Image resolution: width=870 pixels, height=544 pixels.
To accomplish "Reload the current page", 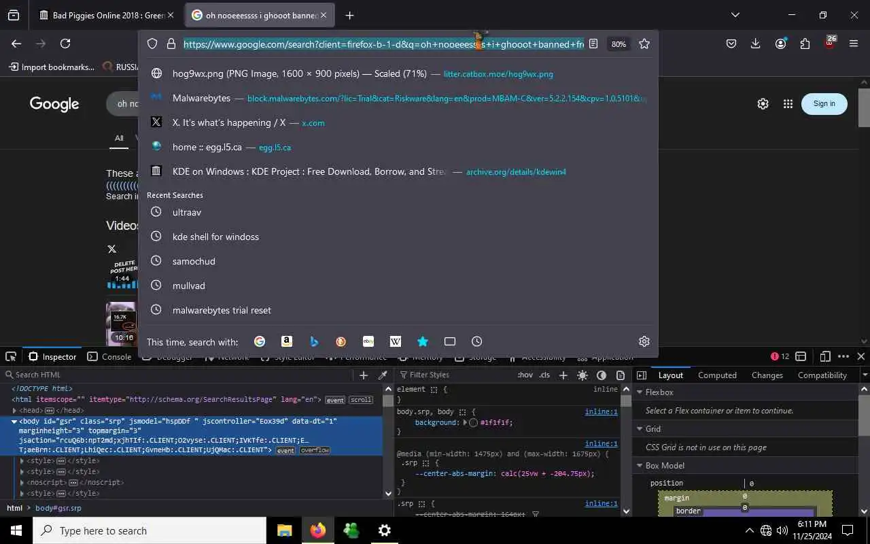I will [x=65, y=44].
